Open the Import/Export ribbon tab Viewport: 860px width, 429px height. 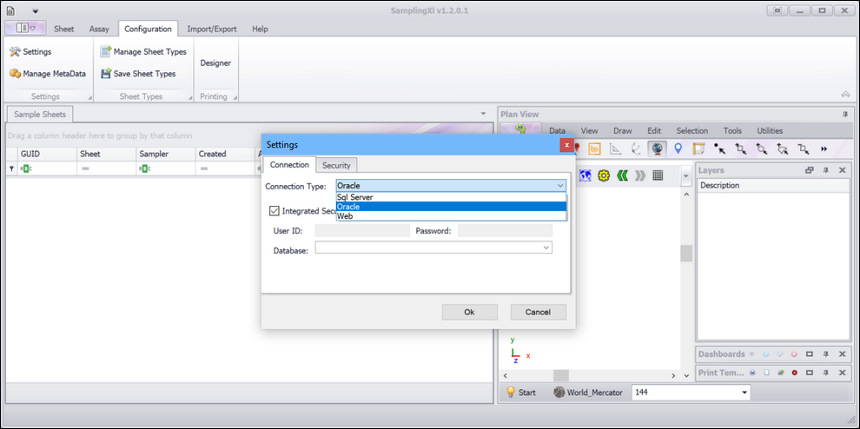point(212,29)
